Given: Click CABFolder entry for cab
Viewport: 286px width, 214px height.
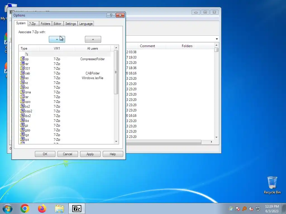Looking at the screenshot, I should [x=92, y=73].
